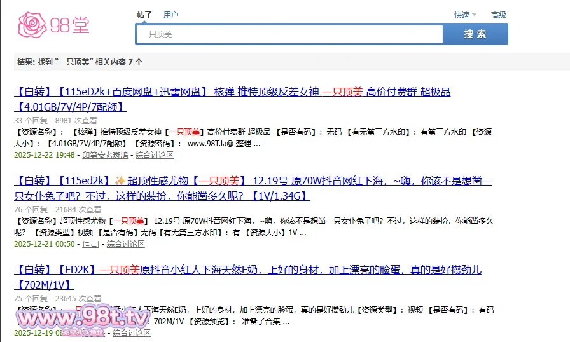Open 综合讨论区 link under the second result
This screenshot has height=342, width=570.
click(126, 244)
